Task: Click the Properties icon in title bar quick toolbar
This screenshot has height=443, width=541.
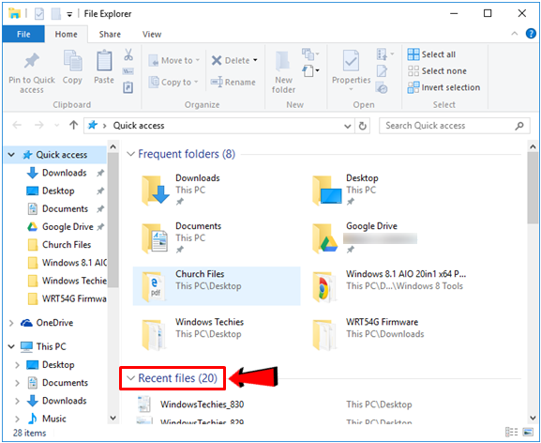Action: [x=39, y=14]
